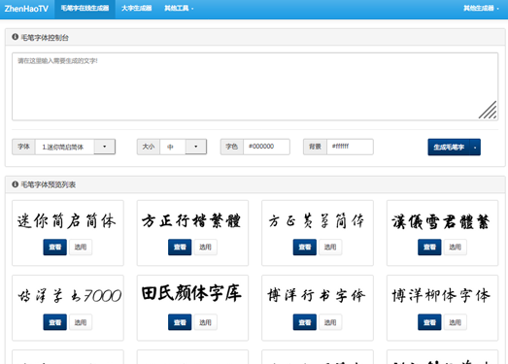Click the 毛笔字体控制台 panel heading text
The width and height of the screenshot is (508, 364).
[x=45, y=38]
